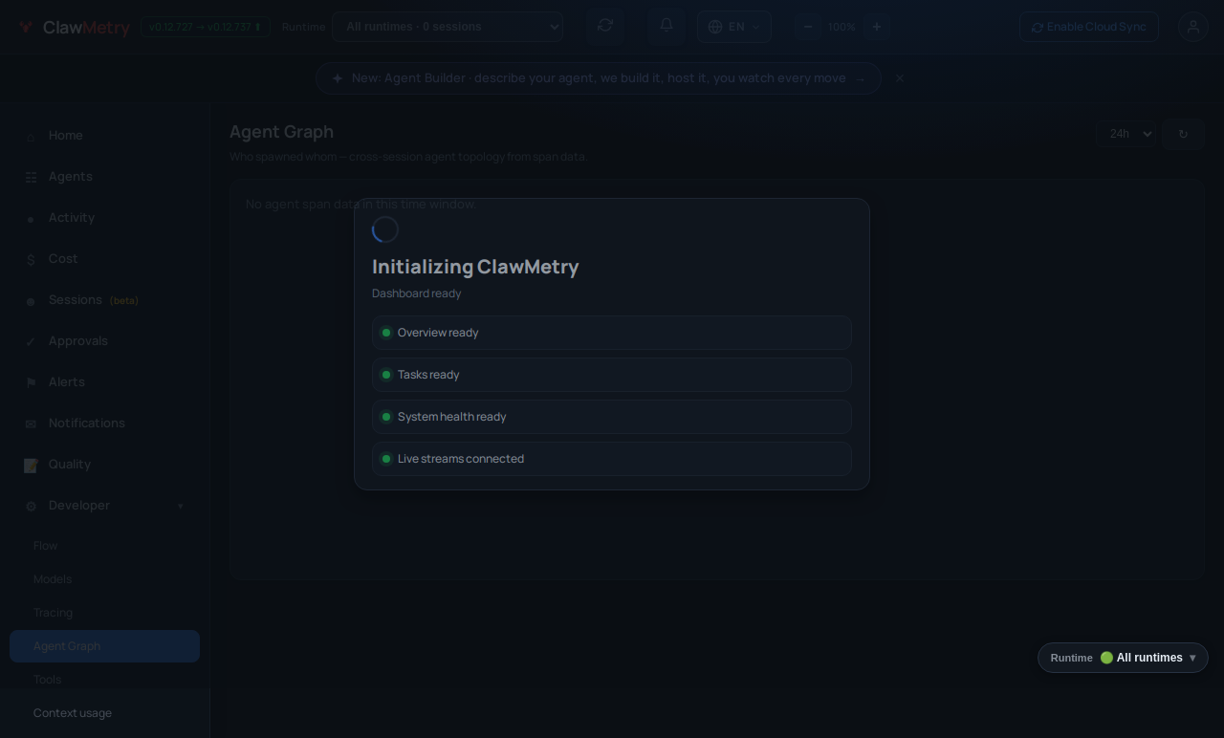
Task: Open the top bar Runtime sessions dropdown
Action: 448,27
